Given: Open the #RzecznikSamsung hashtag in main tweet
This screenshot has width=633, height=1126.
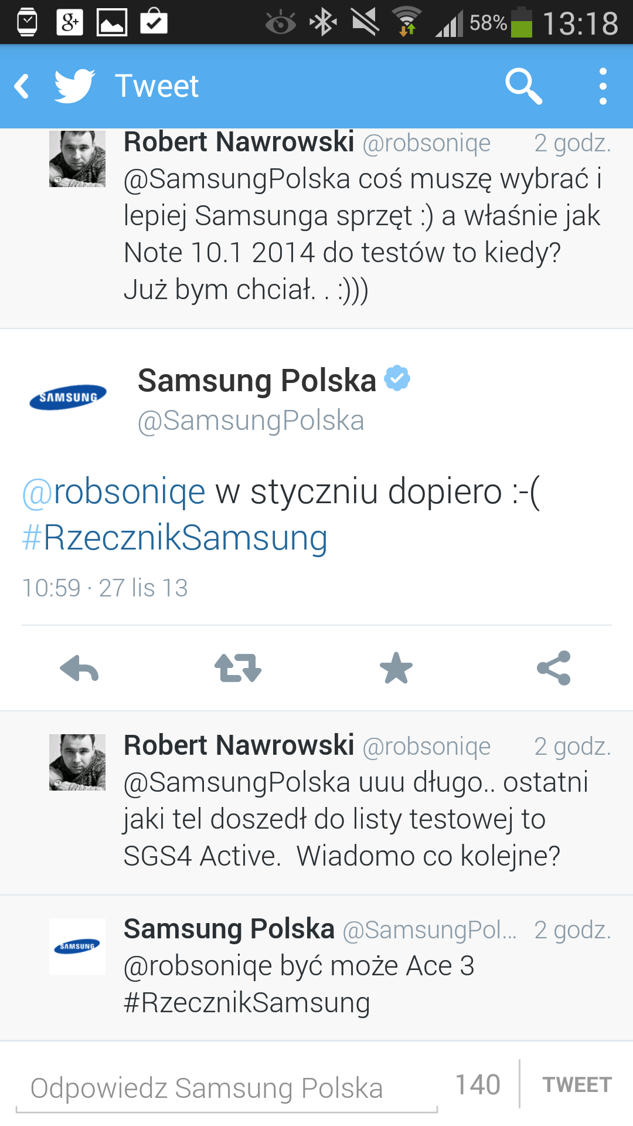Looking at the screenshot, I should pos(175,538).
